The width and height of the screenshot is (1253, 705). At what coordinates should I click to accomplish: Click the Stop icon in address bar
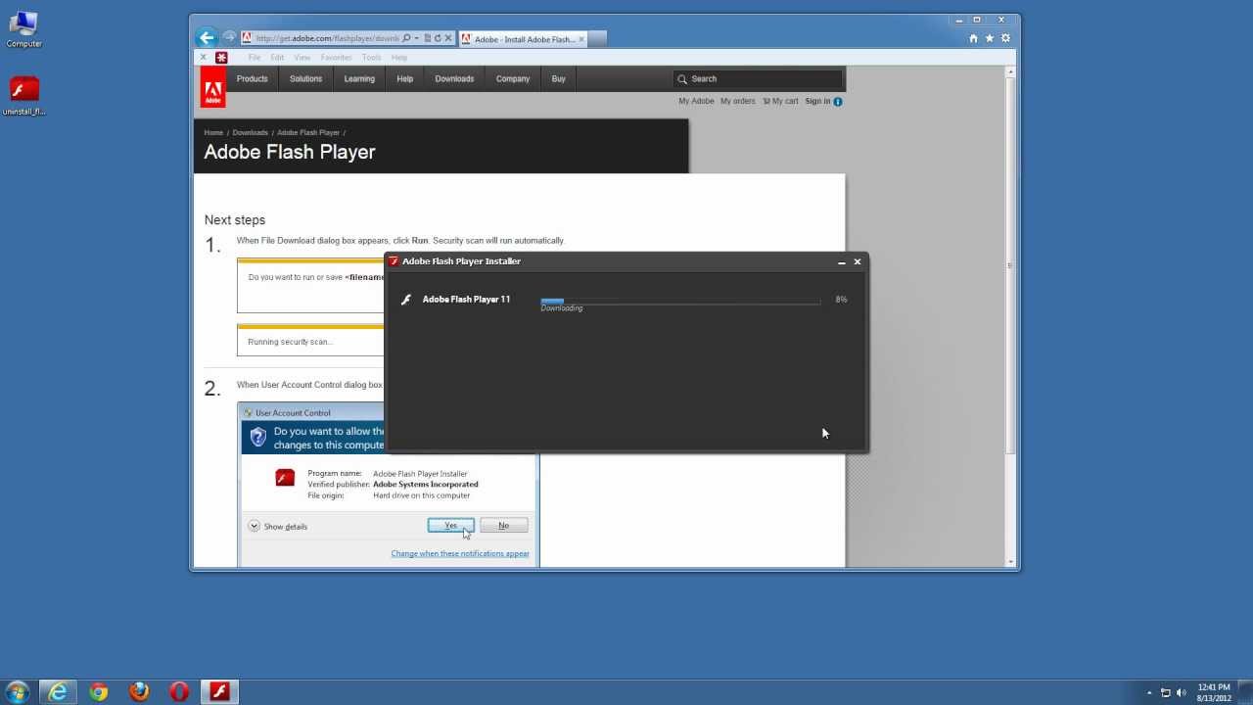pos(448,38)
